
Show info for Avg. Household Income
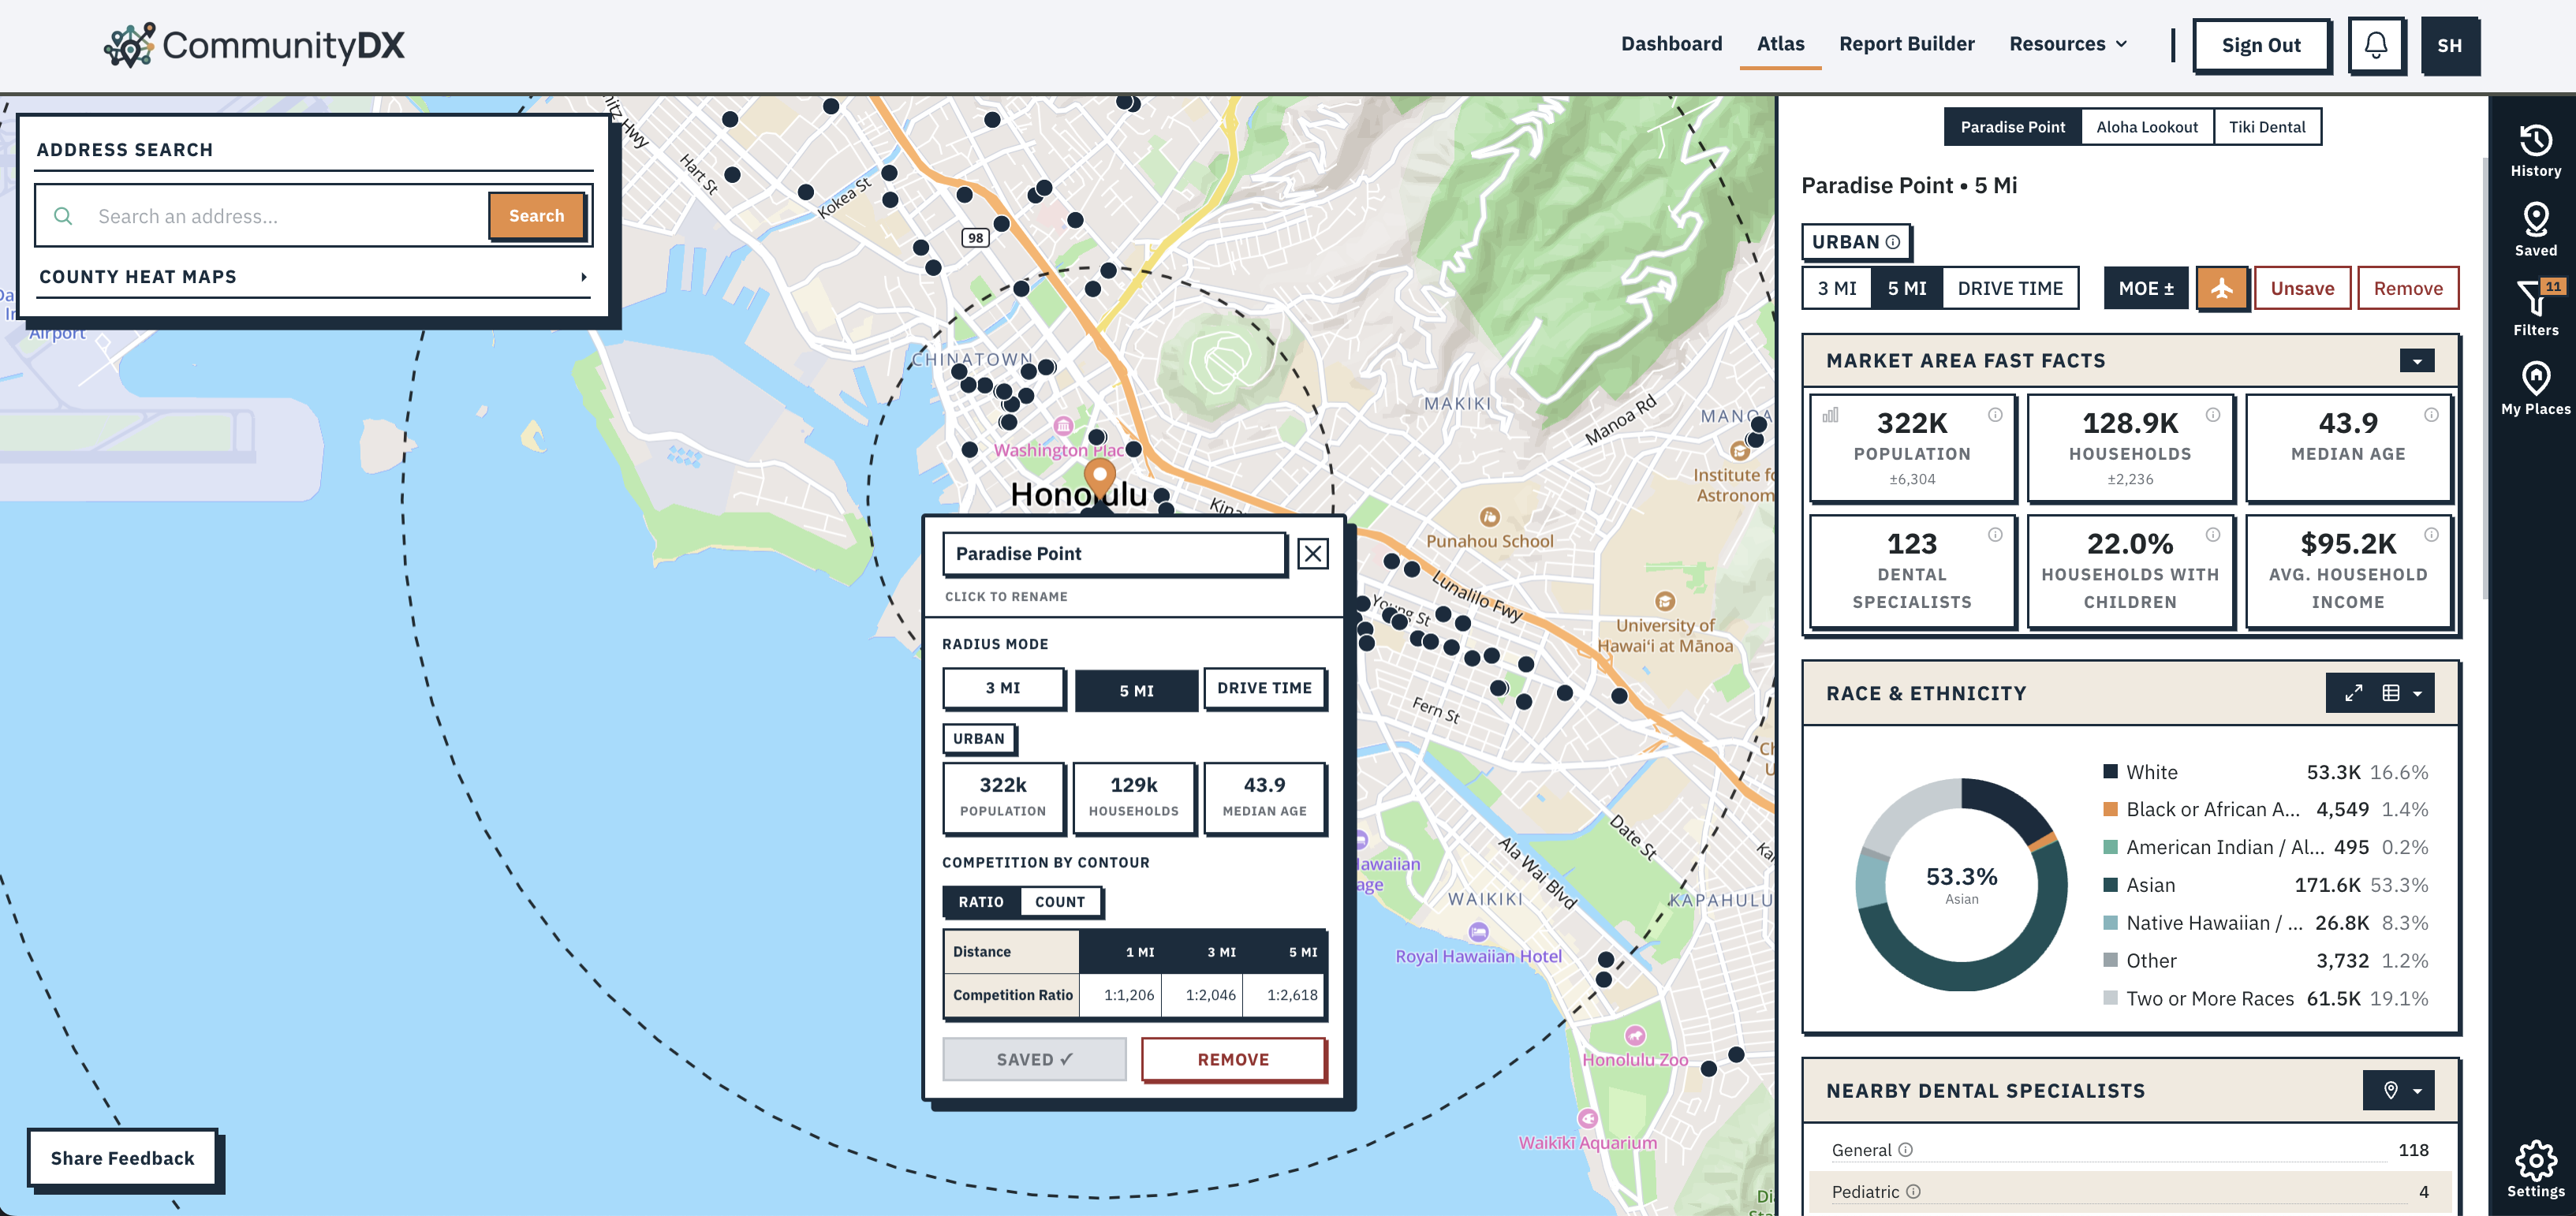point(2431,535)
